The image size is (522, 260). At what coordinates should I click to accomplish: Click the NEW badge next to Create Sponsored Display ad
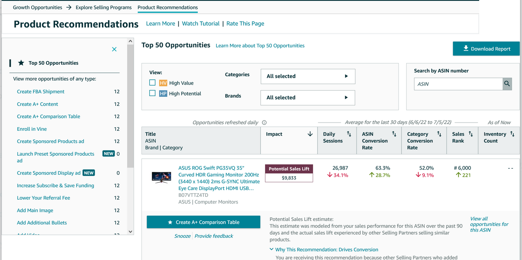(x=89, y=173)
